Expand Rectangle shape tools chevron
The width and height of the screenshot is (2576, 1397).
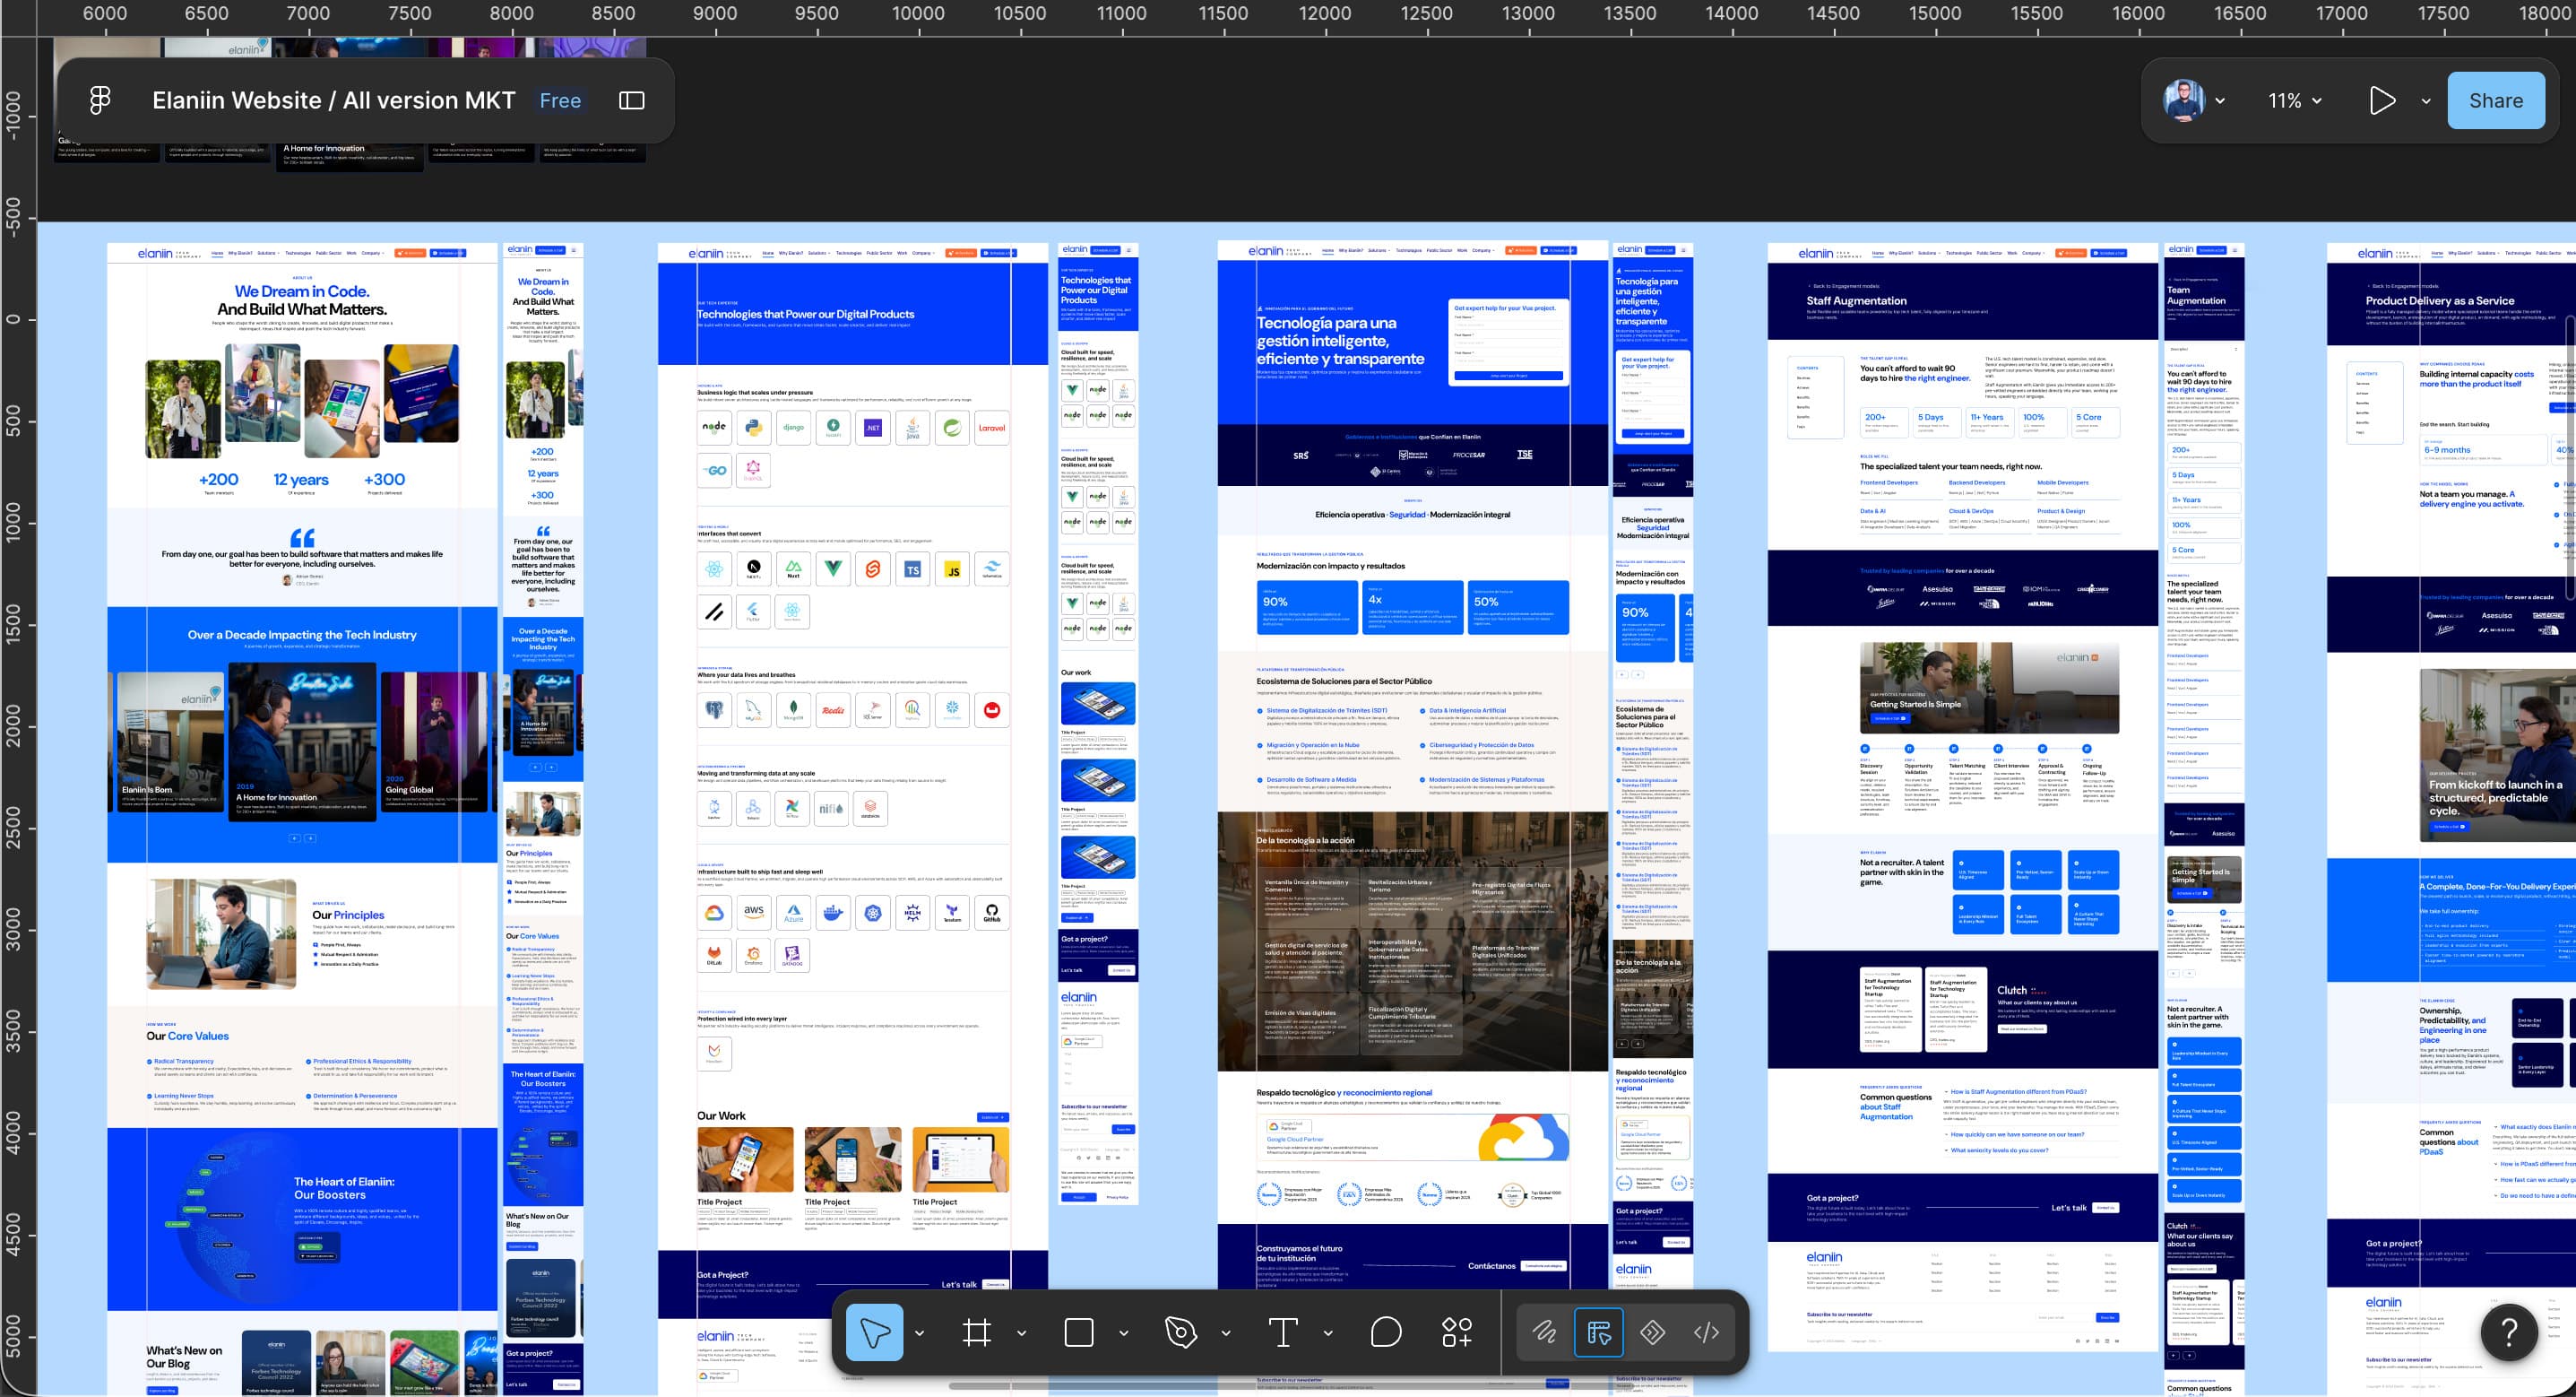1124,1333
